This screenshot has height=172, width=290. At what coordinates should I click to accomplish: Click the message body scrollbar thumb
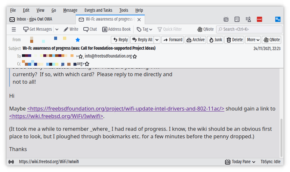[281, 138]
